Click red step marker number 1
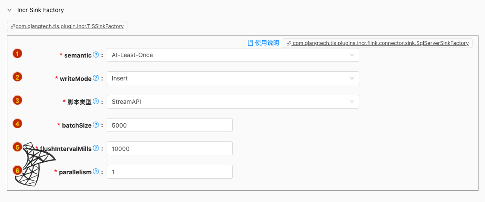Image resolution: width=485 pixels, height=202 pixels. [17, 54]
